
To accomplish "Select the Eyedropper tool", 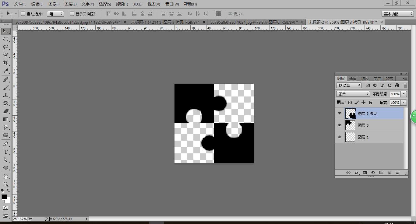I will click(x=6, y=71).
